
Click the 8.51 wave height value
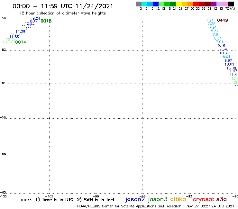tap(218, 38)
